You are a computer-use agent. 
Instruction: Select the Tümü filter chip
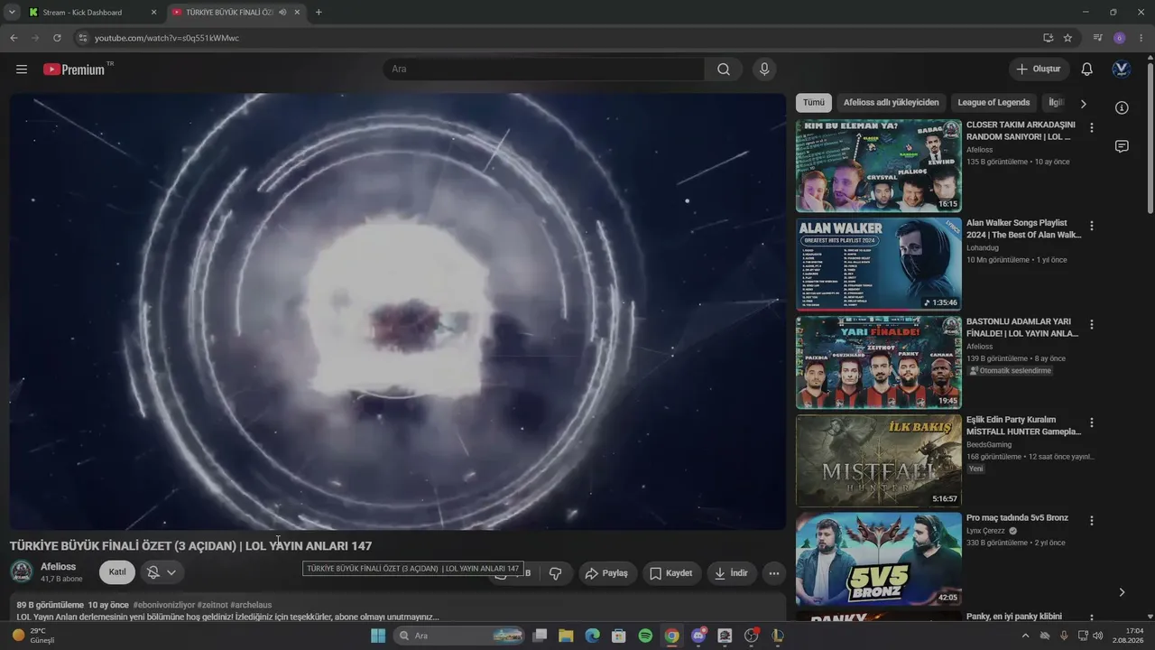[814, 103]
